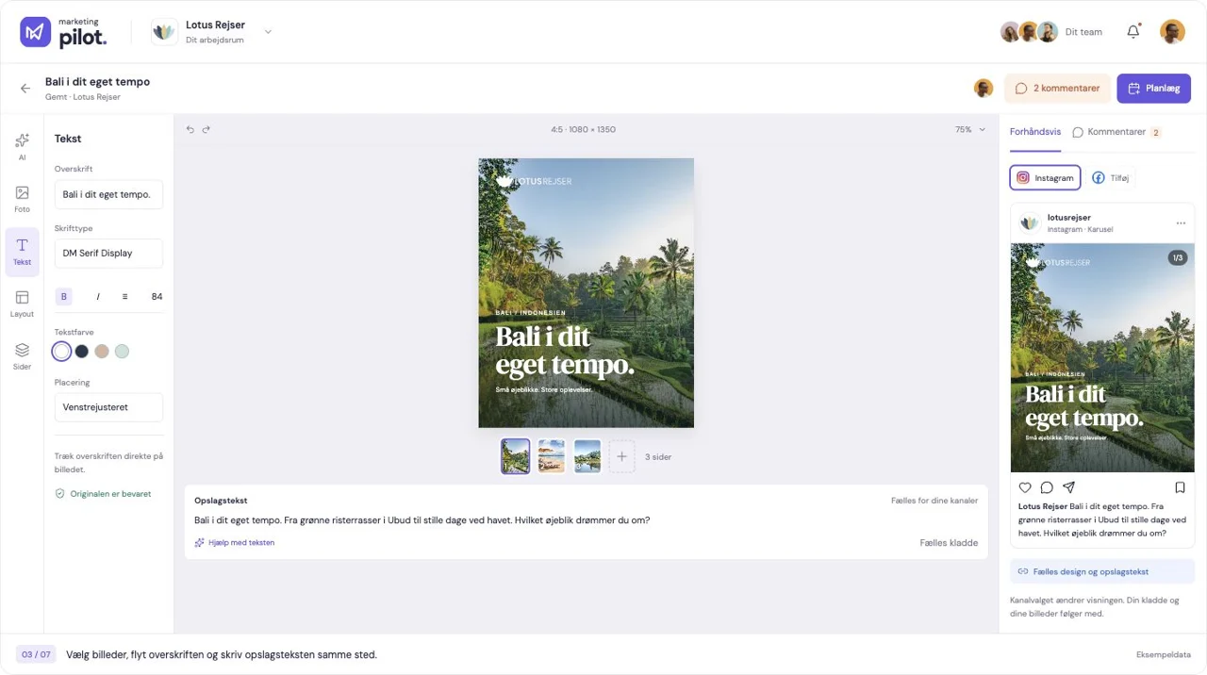Screen dimensions: 1207x675
Task: Click Fælles design og opslagstekst button
Action: pos(1102,571)
